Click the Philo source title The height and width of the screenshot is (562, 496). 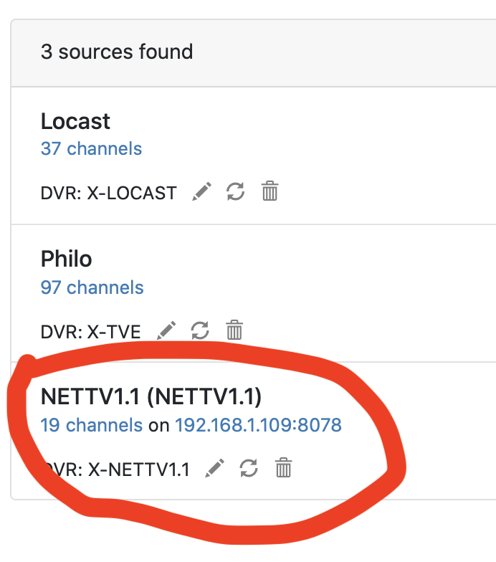coord(67,259)
